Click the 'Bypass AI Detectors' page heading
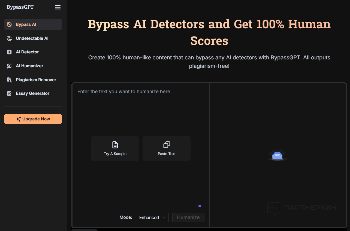Screen dimensions: 350x231 coord(209,32)
